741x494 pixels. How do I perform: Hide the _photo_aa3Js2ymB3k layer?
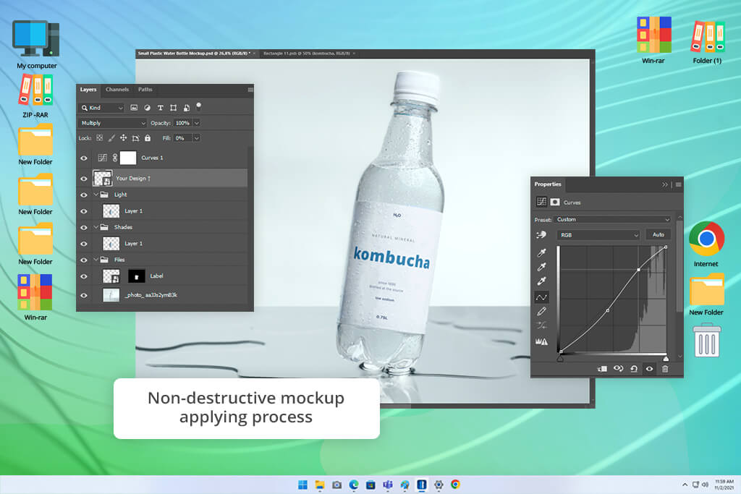pyautogui.click(x=84, y=295)
